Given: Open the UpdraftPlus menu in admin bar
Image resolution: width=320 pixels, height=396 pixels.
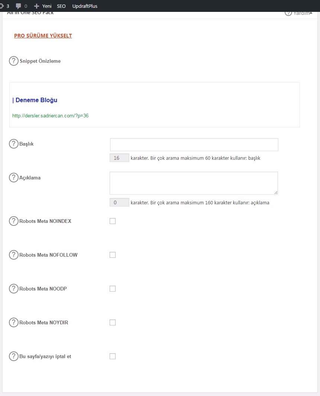Looking at the screenshot, I should 85,6.
